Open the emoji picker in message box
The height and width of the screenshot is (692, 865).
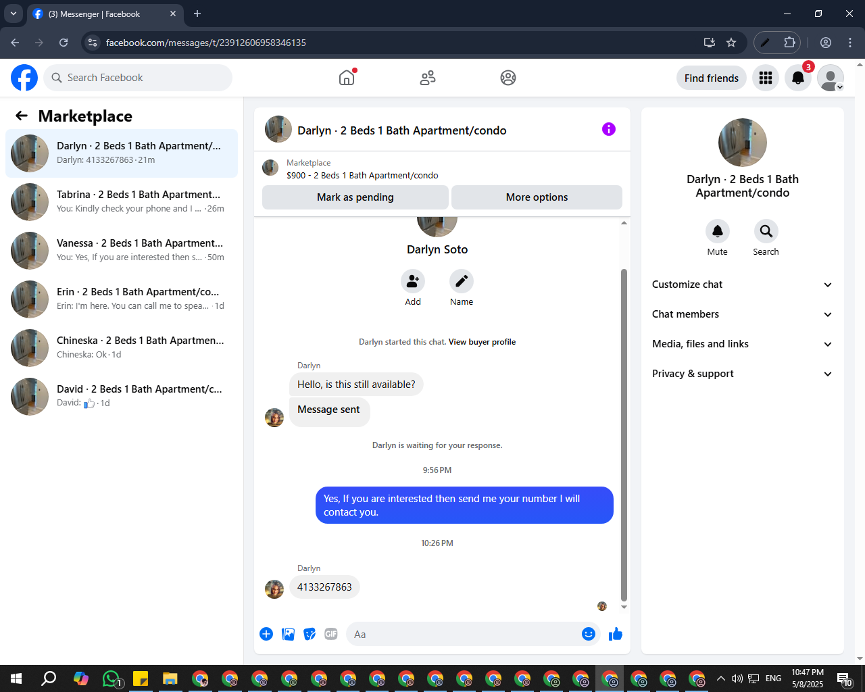coord(589,634)
